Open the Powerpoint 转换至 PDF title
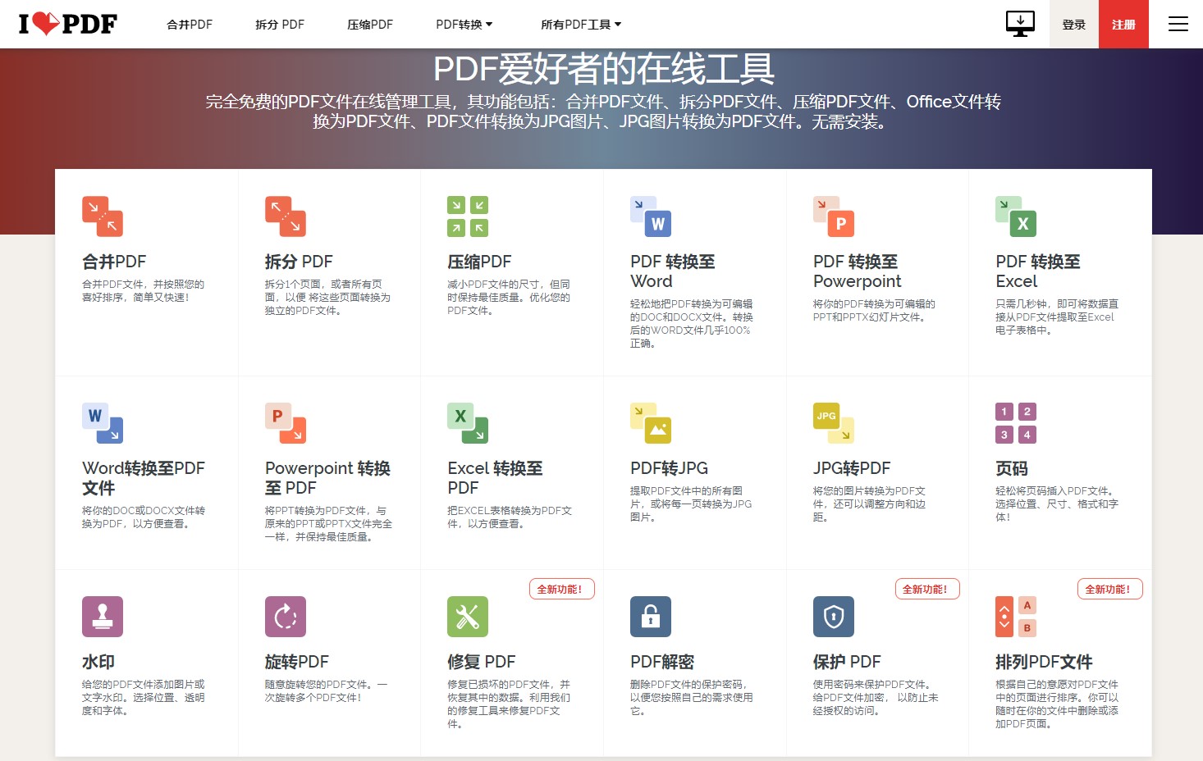This screenshot has width=1203, height=761. coord(327,478)
